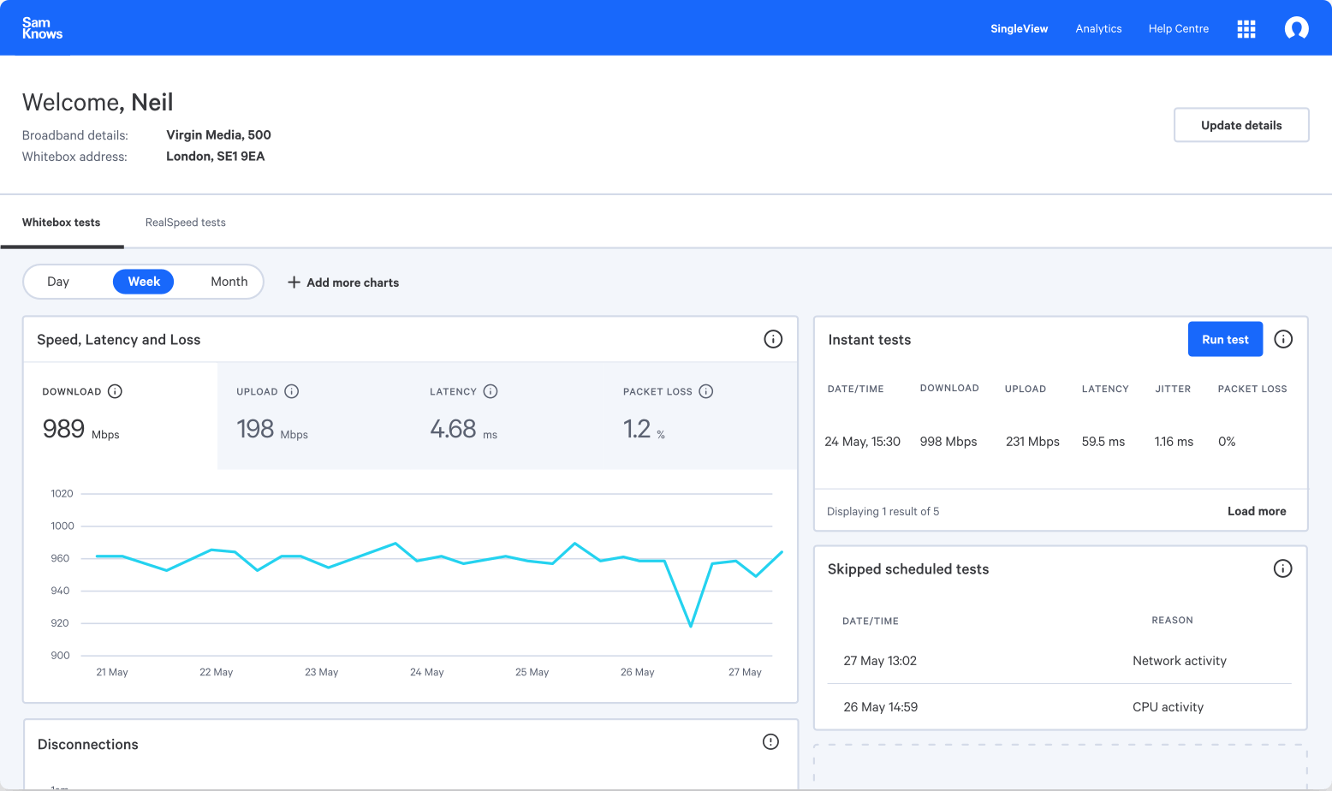Click the 231 Mbps upload value
This screenshot has width=1332, height=791.
coord(1032,442)
